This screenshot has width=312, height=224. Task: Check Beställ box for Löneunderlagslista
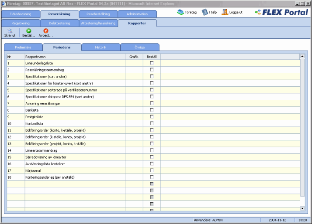(x=152, y=63)
